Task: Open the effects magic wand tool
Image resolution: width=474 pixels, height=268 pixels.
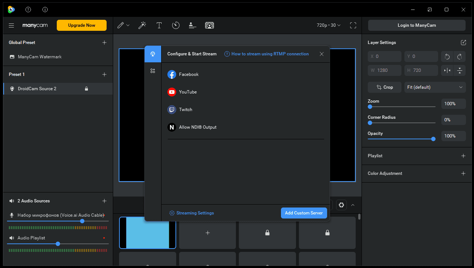Action: click(x=142, y=25)
